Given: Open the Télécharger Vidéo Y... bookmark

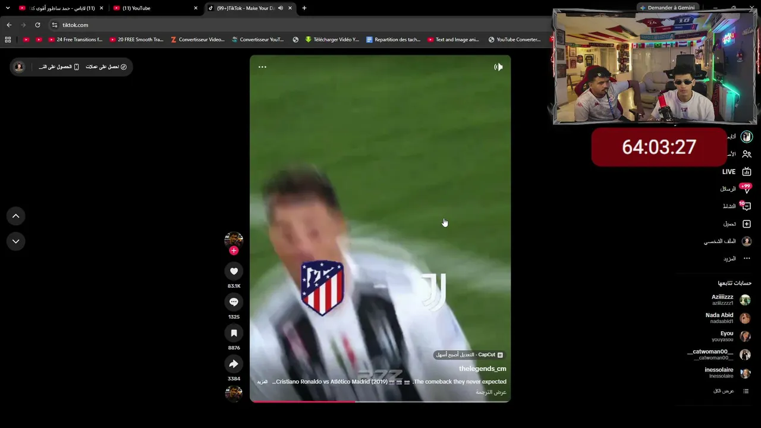Looking at the screenshot, I should (332, 40).
